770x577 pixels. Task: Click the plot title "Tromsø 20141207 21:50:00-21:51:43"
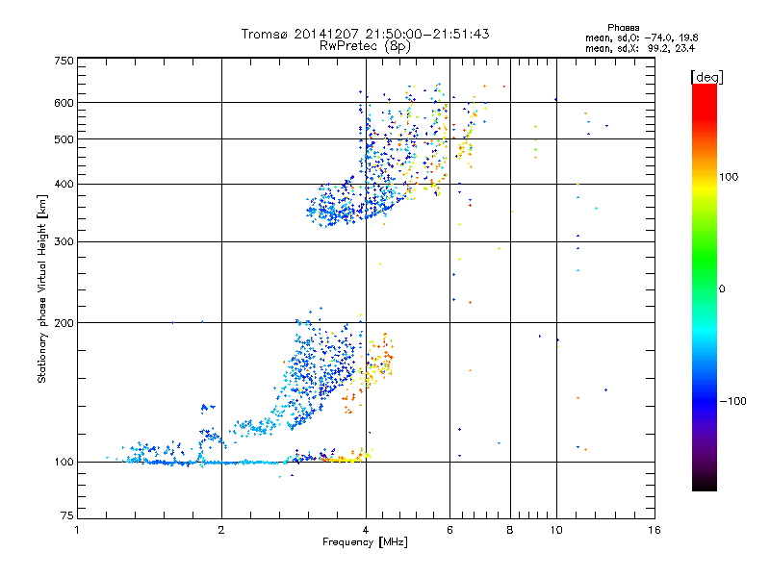[365, 34]
